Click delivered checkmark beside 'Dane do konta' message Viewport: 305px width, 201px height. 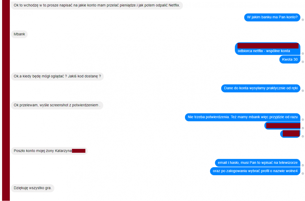coord(303,91)
